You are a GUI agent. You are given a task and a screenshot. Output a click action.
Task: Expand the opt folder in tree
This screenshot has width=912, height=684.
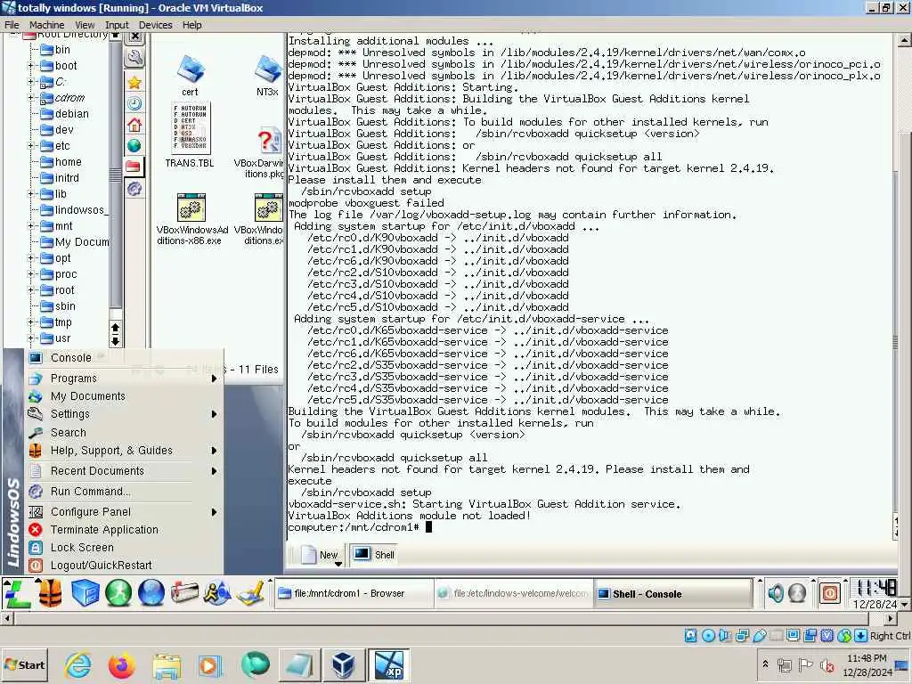point(31,257)
